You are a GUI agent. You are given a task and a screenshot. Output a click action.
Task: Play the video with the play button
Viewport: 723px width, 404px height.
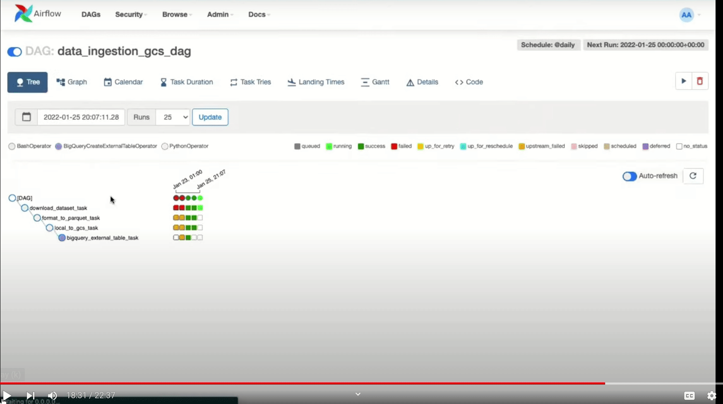[7, 396]
